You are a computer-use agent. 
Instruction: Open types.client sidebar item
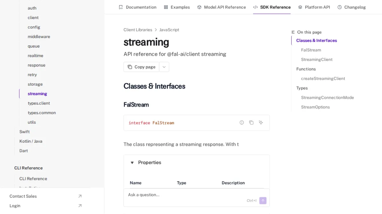click(x=39, y=103)
